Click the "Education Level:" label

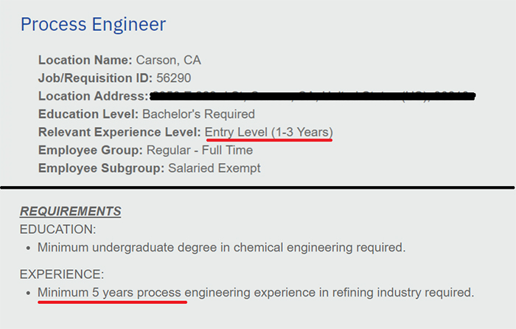pos(88,114)
